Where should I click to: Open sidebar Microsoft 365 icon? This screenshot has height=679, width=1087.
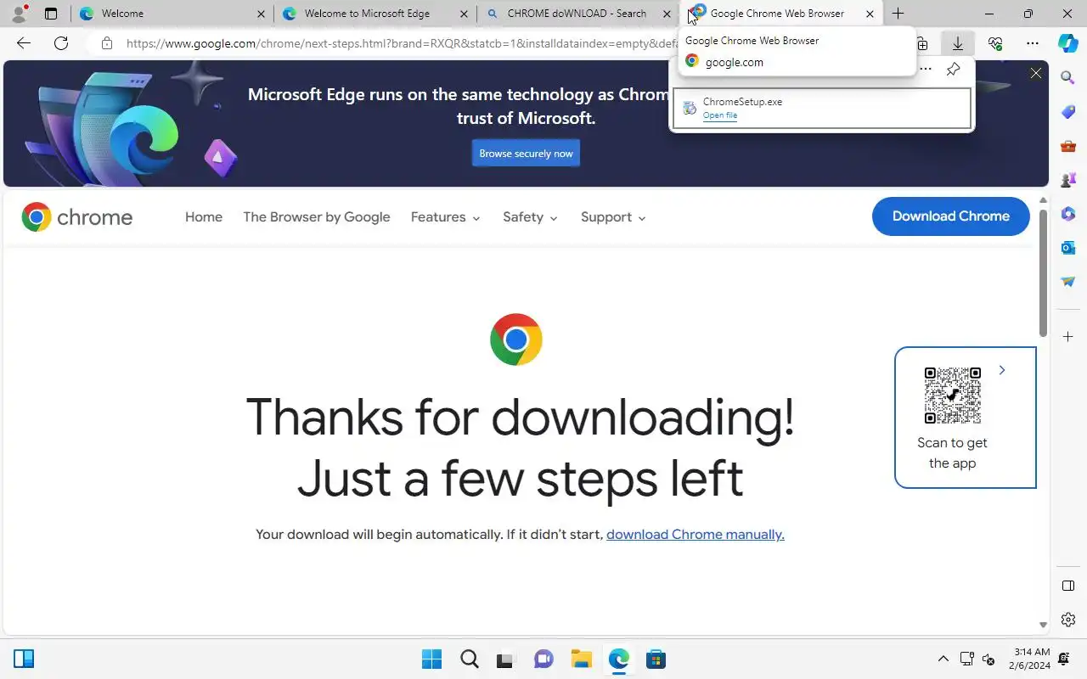(1068, 214)
